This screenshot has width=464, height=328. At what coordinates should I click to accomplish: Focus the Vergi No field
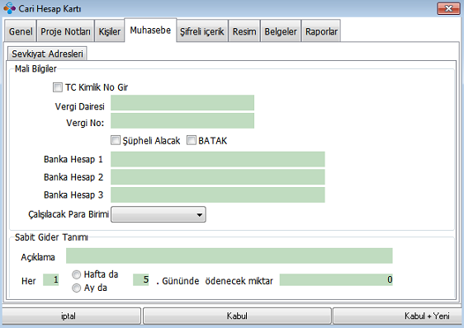point(182,120)
